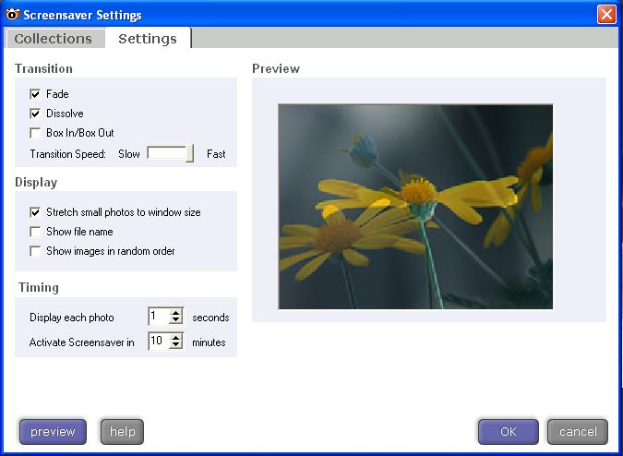The image size is (623, 456).
Task: Close the Screensaver Settings window
Action: pos(606,15)
